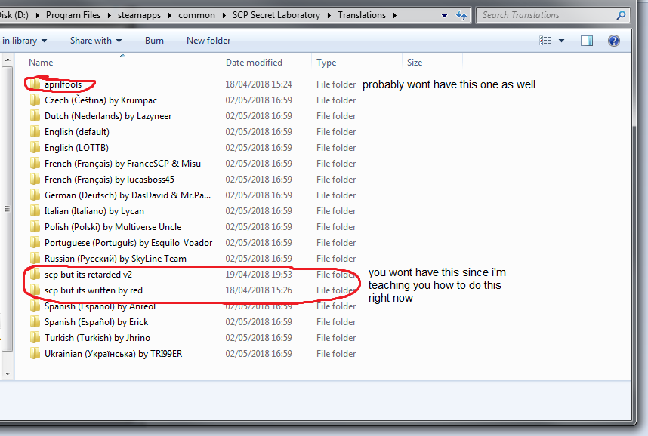Screen dimensions: 648x436
Task: Select Turkish by Jhrino folder icon
Action: [35, 337]
